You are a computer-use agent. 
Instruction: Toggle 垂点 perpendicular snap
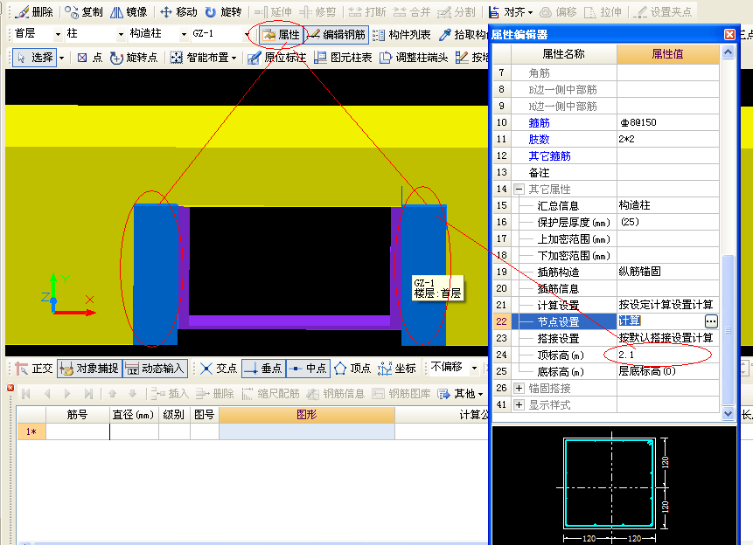[x=263, y=369]
